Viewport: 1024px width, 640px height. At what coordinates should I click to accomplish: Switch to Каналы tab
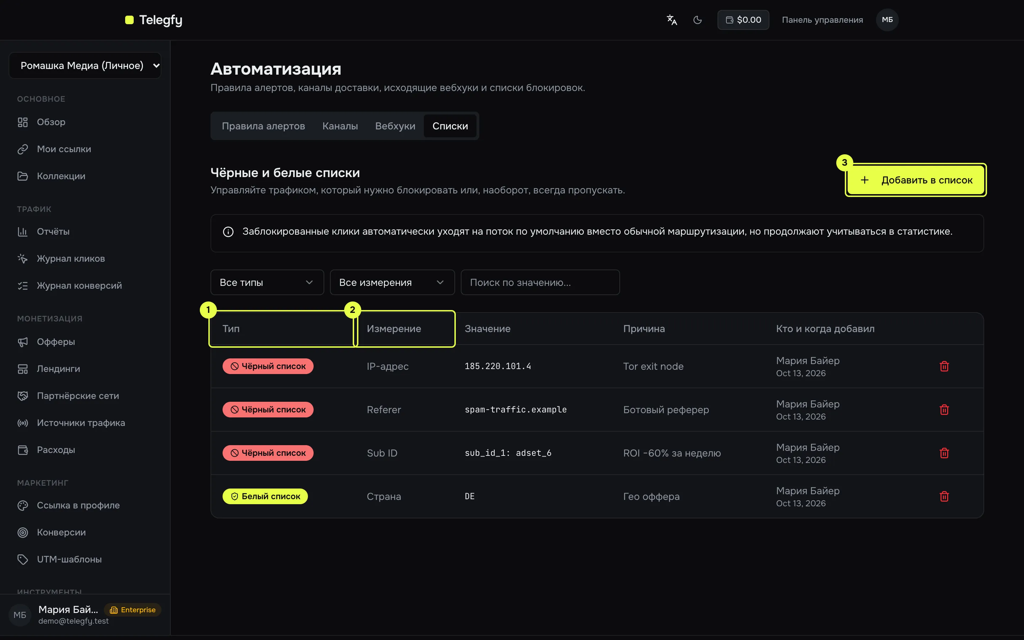(340, 126)
